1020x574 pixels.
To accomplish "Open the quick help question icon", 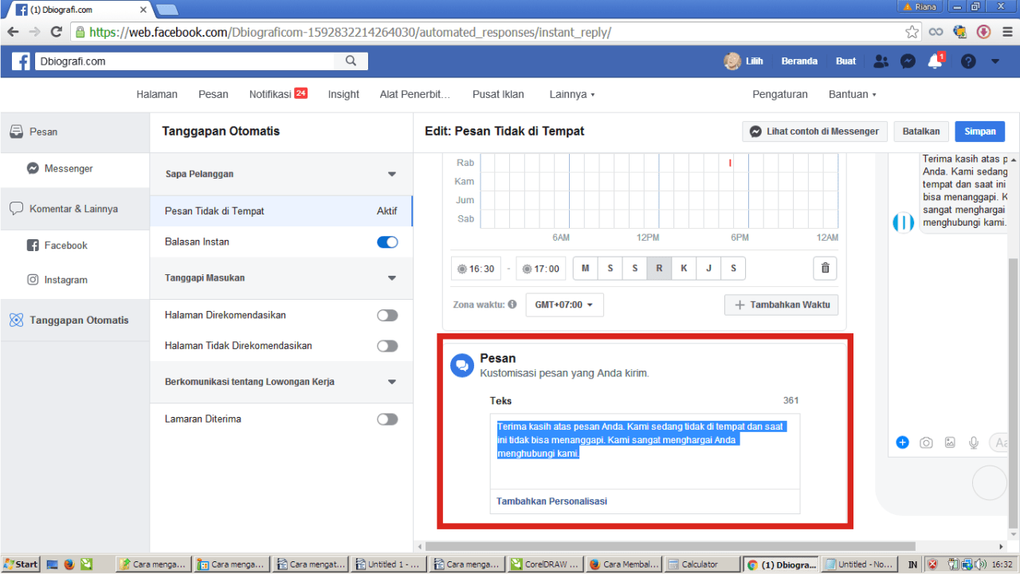I will coord(968,61).
